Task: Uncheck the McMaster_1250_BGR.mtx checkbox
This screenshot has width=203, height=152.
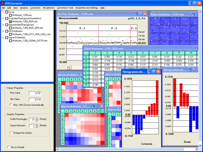Action: [10, 22]
